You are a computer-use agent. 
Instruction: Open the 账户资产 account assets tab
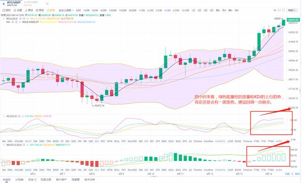(x=61, y=180)
